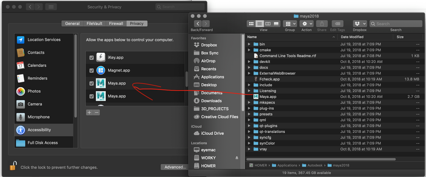
Task: Uncheck the iKey.app checkbox
Action: pyautogui.click(x=92, y=57)
